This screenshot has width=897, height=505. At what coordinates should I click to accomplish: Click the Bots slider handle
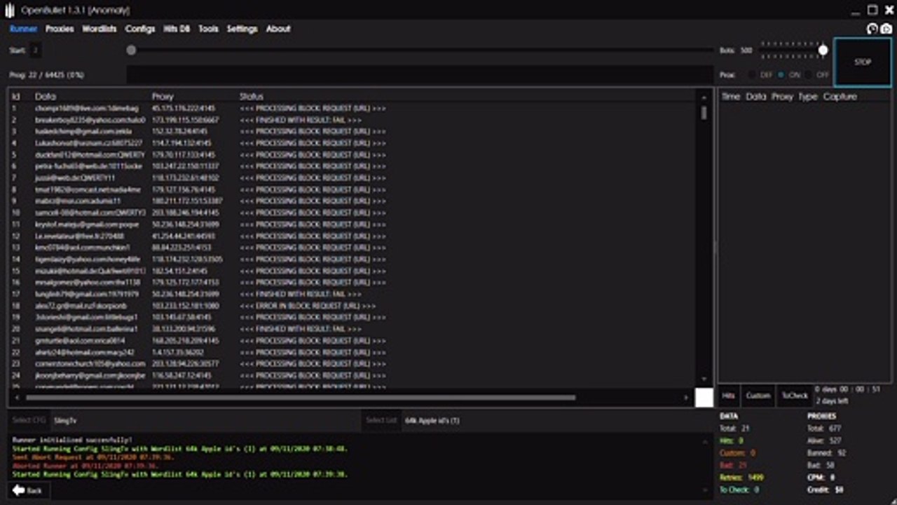pyautogui.click(x=823, y=50)
